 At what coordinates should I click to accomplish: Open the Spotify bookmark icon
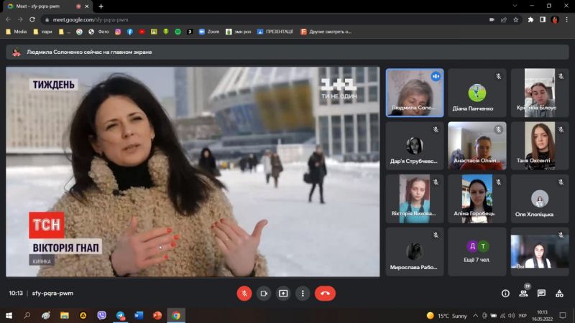point(178,32)
